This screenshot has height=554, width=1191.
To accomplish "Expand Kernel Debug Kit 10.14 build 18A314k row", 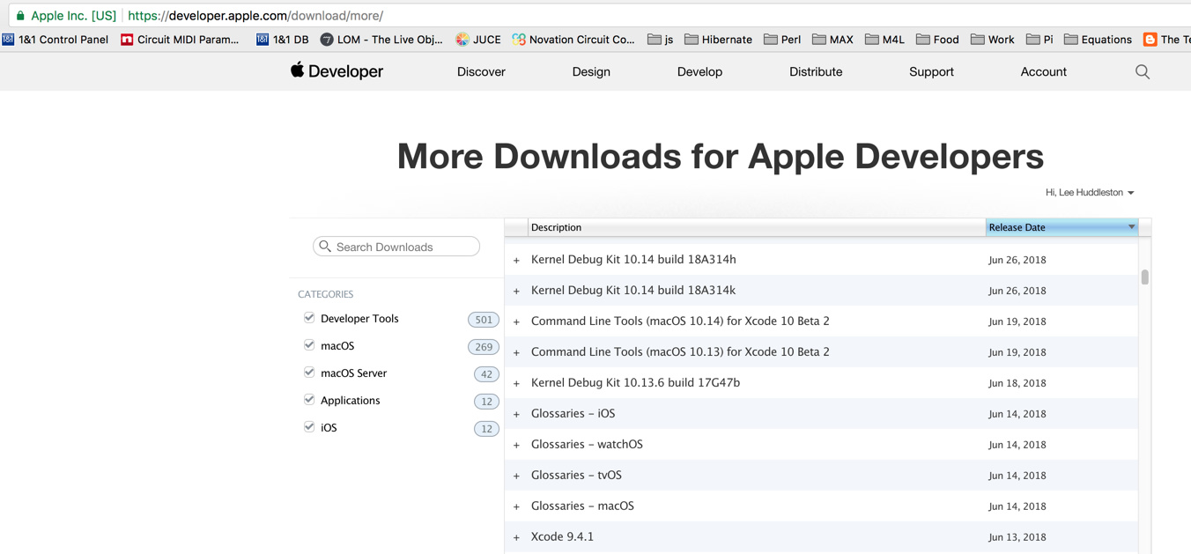I will 517,291.
